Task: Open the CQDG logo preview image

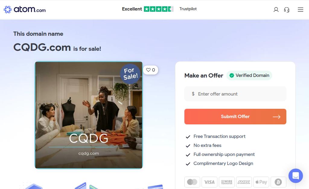Action: point(89,115)
